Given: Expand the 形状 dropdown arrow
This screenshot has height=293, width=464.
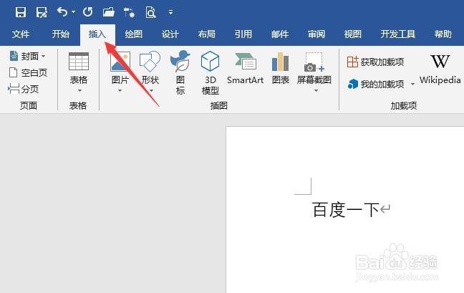Looking at the screenshot, I should [x=151, y=90].
